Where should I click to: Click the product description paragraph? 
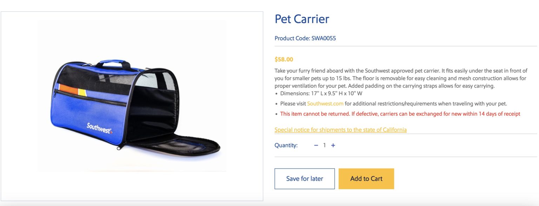tap(400, 78)
